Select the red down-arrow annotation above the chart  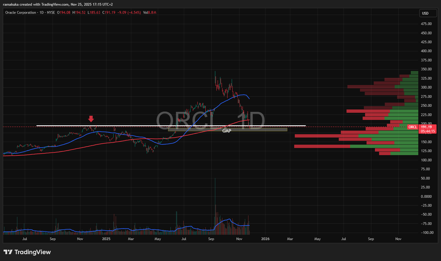(x=91, y=119)
